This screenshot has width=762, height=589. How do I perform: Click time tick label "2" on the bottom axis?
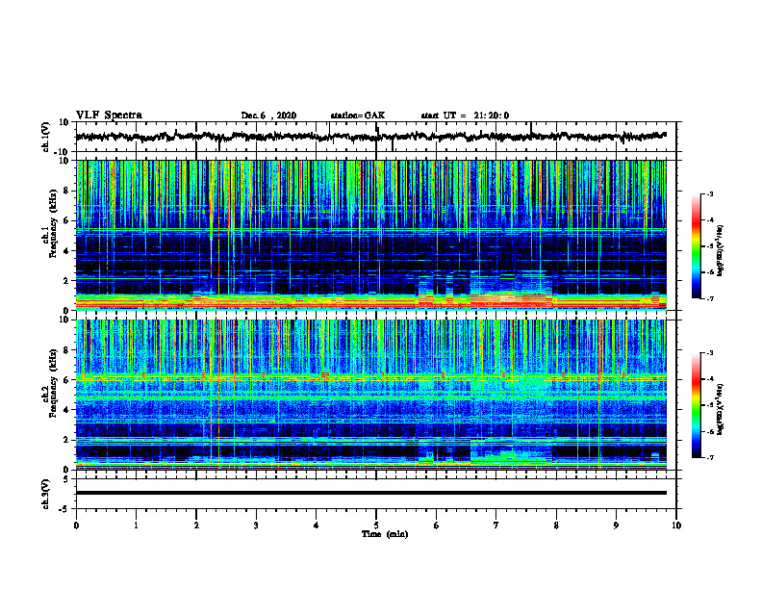(x=196, y=525)
